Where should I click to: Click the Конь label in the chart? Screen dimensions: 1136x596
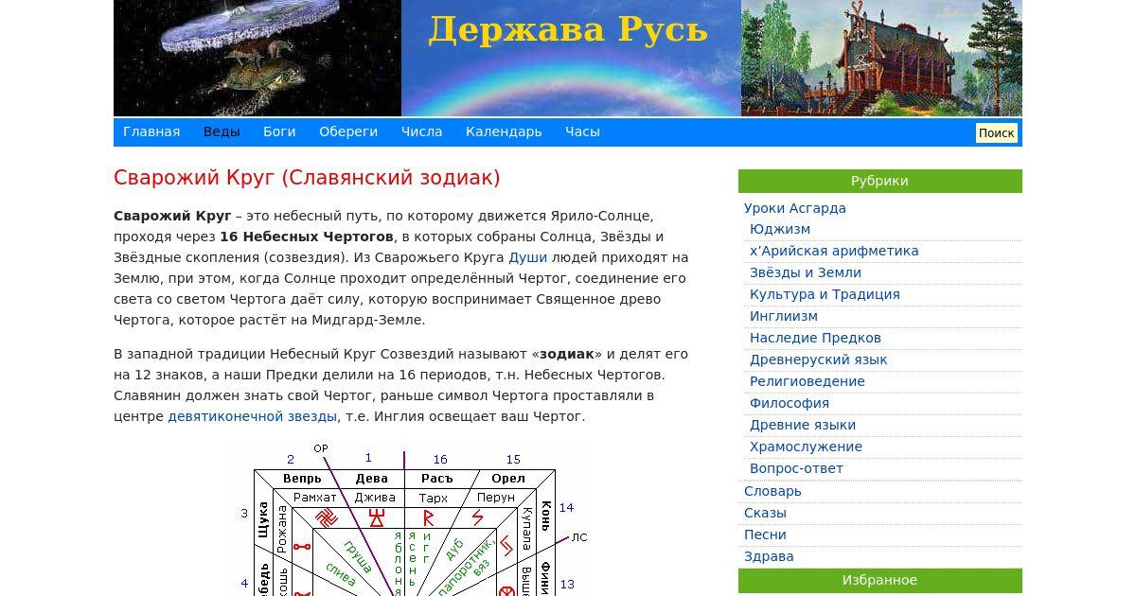pyautogui.click(x=546, y=516)
